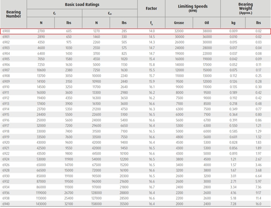The width and height of the screenshot is (271, 208).
Task: Select the Grease subheader cell
Action: point(179,23)
